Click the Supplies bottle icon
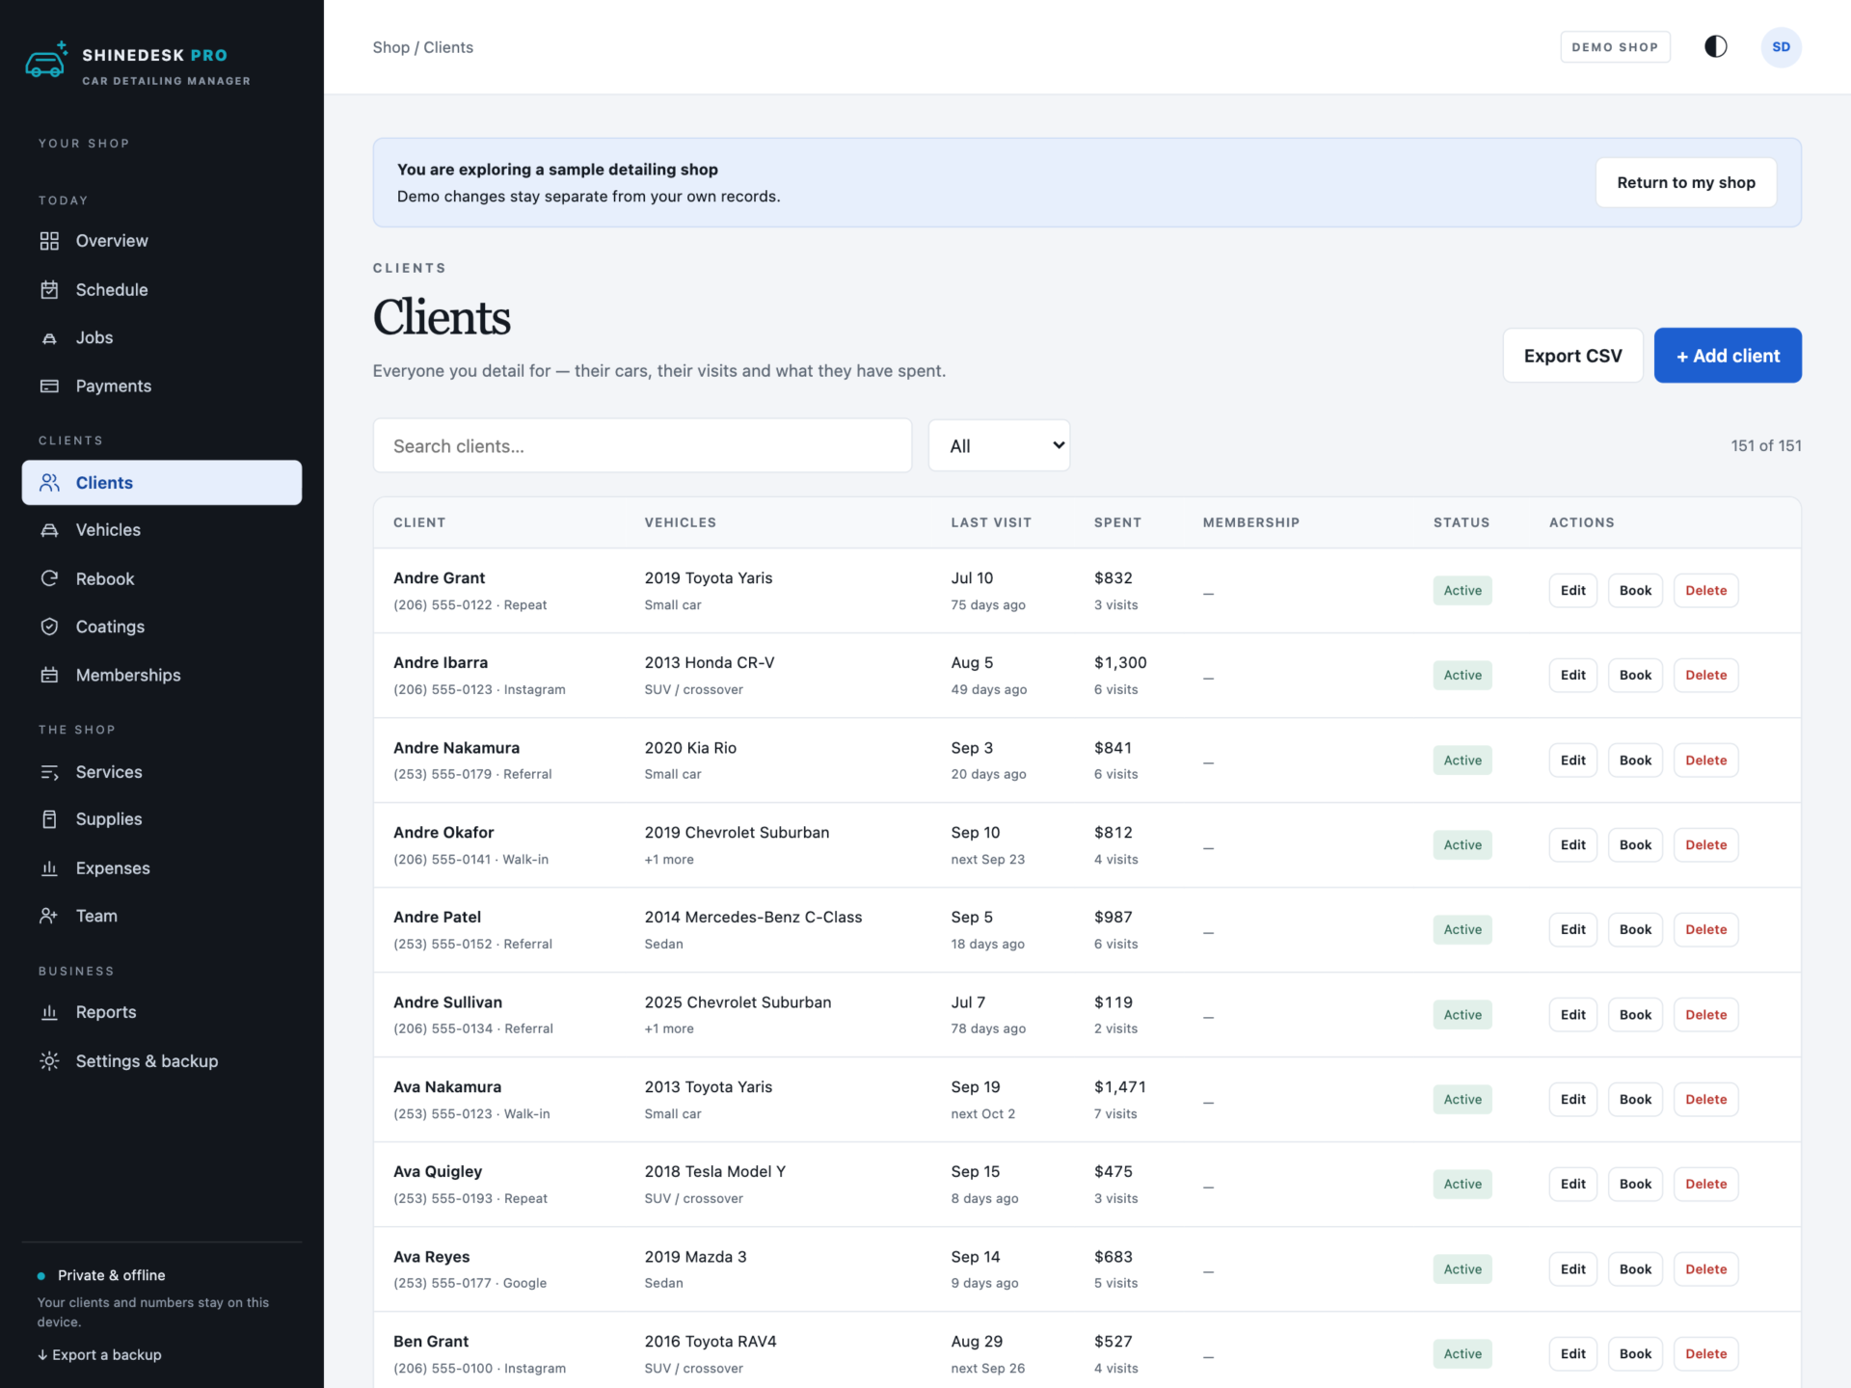This screenshot has width=1851, height=1388. click(49, 819)
